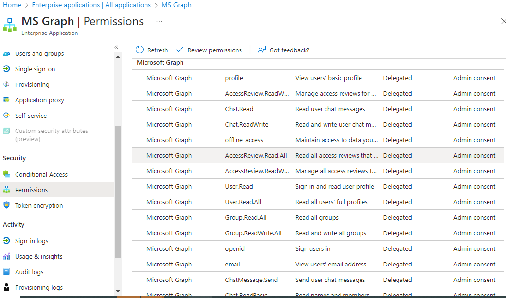Select the Group.ReadWrite.All permission
This screenshot has height=298, width=506.
tap(318, 233)
